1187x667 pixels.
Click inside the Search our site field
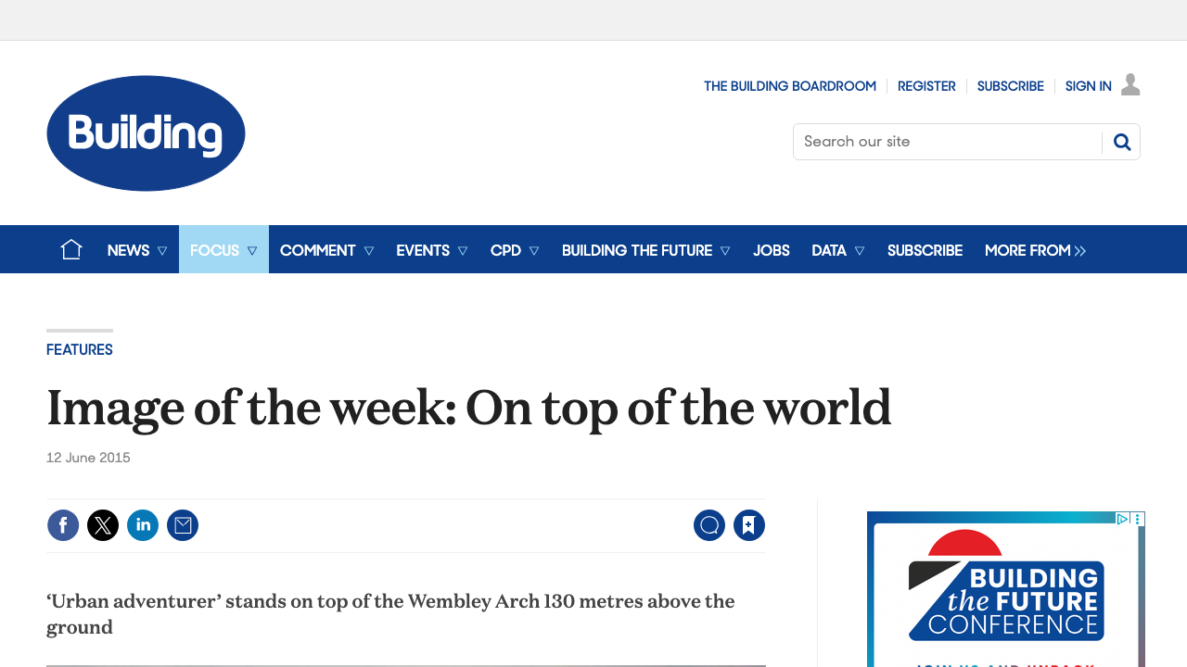[x=946, y=141]
